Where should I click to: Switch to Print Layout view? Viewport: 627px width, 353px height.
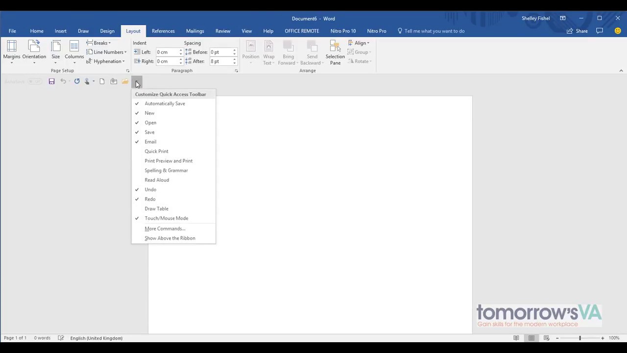click(531, 338)
